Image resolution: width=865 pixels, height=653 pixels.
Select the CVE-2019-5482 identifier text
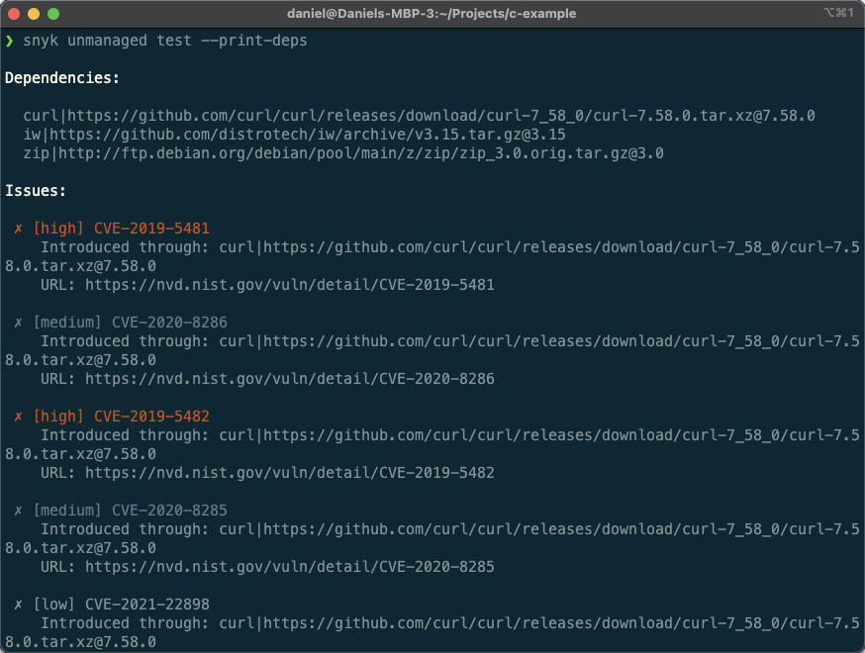(x=150, y=416)
